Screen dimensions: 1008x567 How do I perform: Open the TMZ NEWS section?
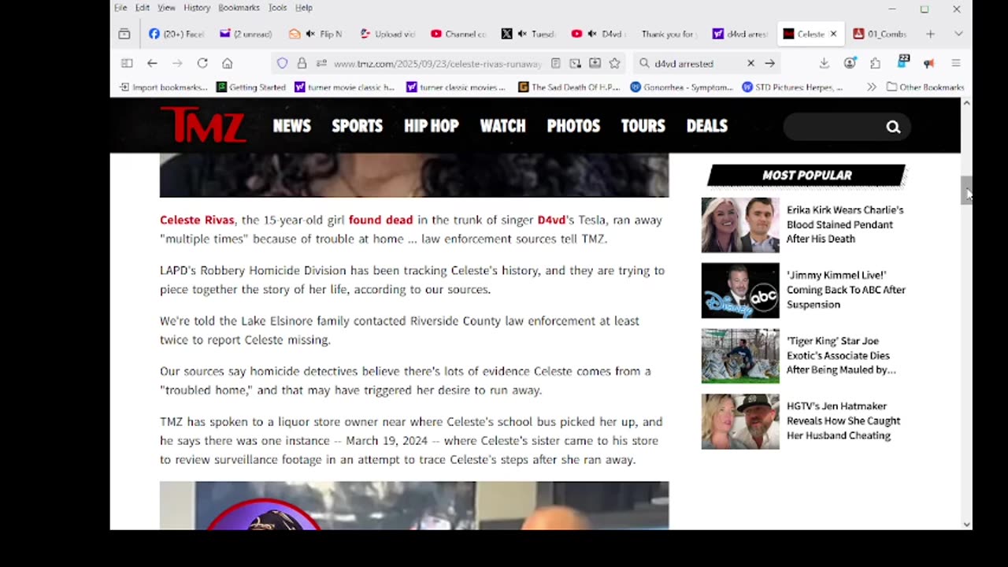click(292, 126)
